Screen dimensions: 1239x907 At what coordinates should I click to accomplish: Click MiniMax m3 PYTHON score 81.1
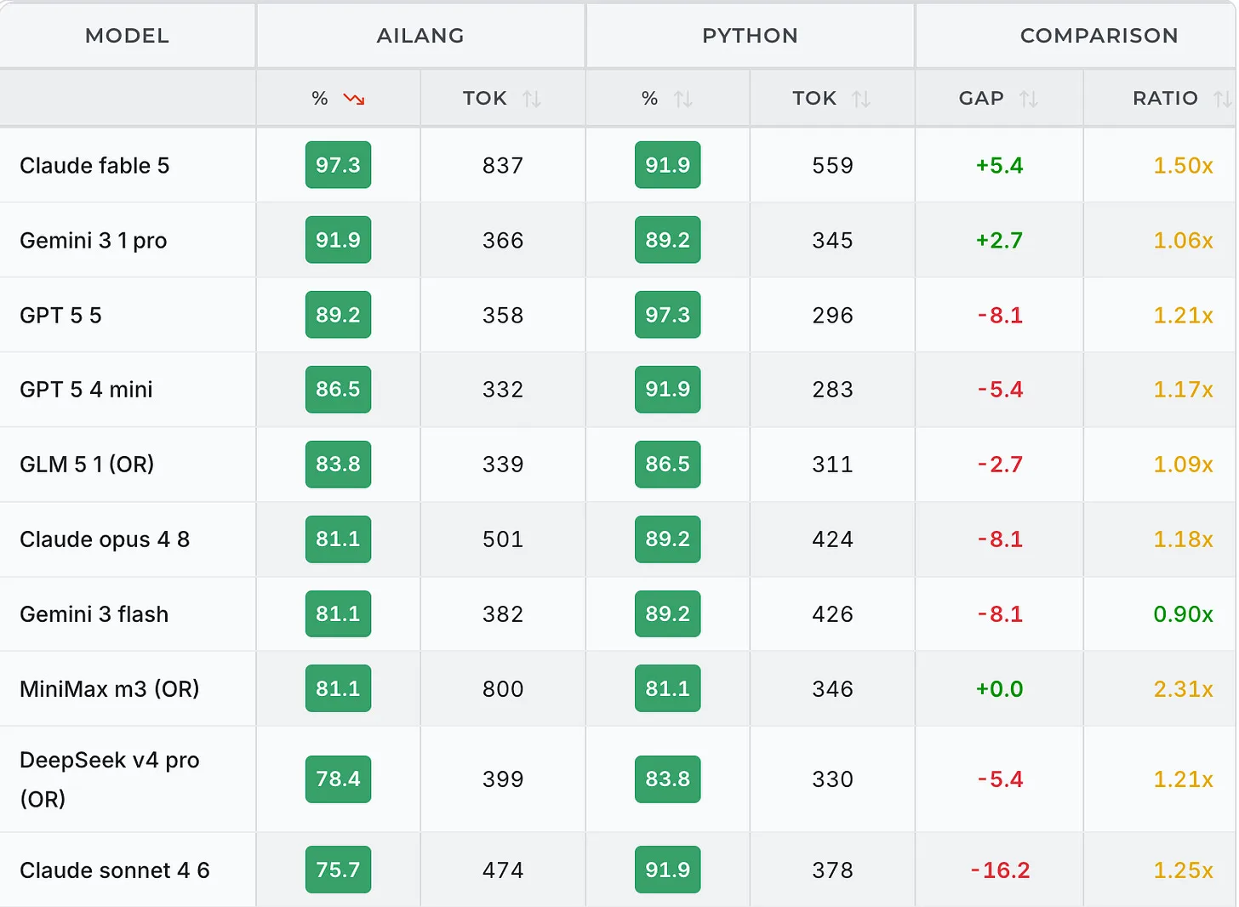coord(667,688)
